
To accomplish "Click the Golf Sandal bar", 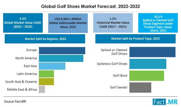I will point(140,88).
